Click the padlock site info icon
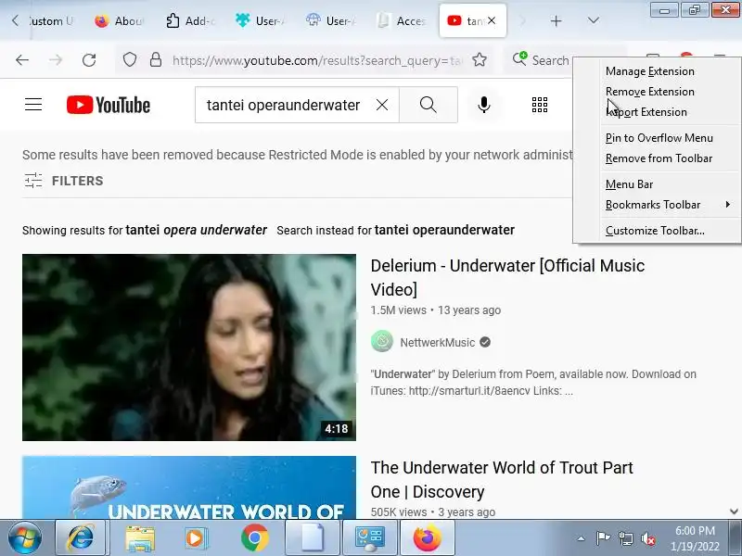 click(156, 60)
